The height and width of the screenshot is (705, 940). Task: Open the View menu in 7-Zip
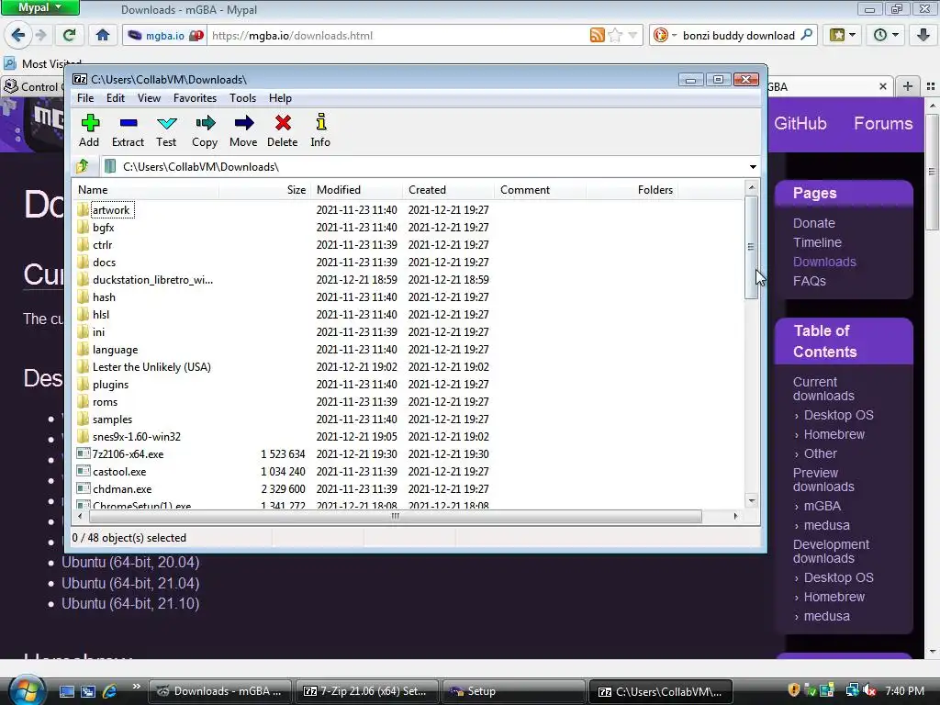pyautogui.click(x=149, y=97)
